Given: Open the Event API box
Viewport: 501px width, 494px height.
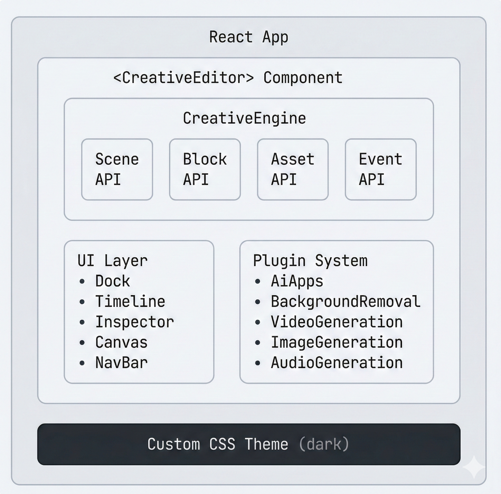Looking at the screenshot, I should [x=380, y=169].
